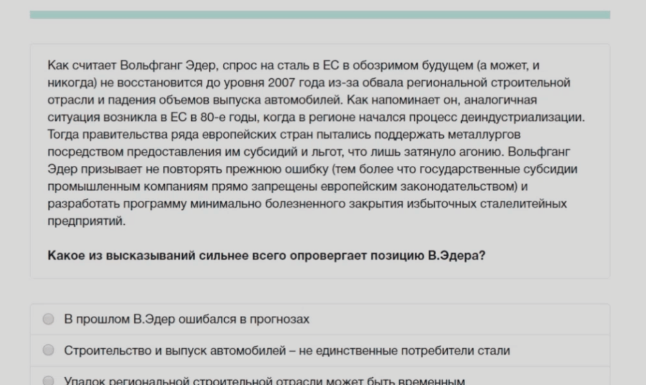Click the word "деиндустриализации" in the passage

(529, 118)
